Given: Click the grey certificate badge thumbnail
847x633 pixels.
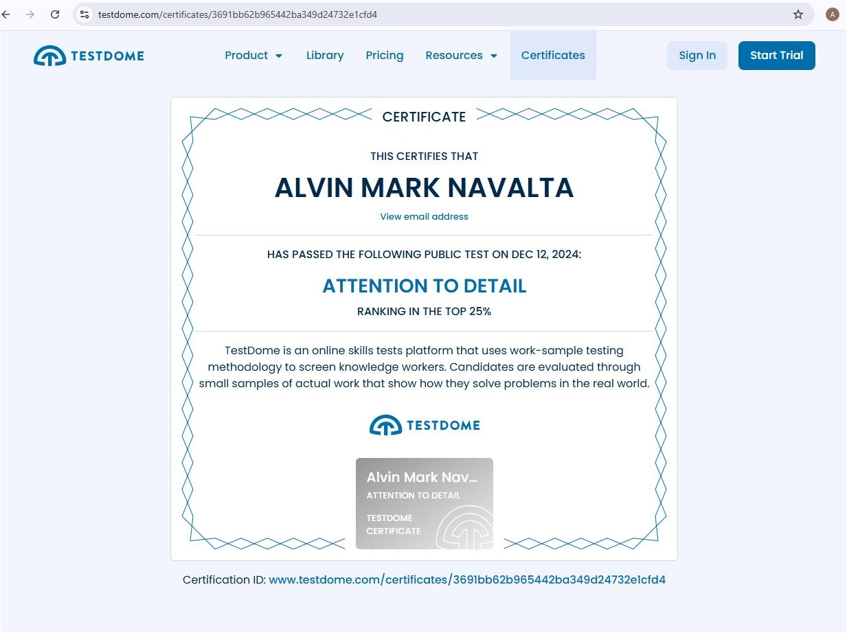Looking at the screenshot, I should (425, 503).
